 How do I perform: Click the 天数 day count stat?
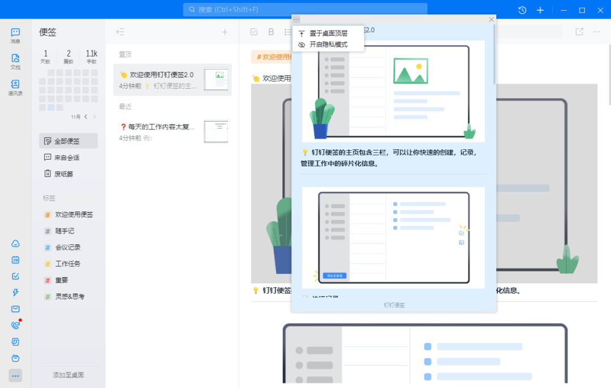(x=46, y=57)
